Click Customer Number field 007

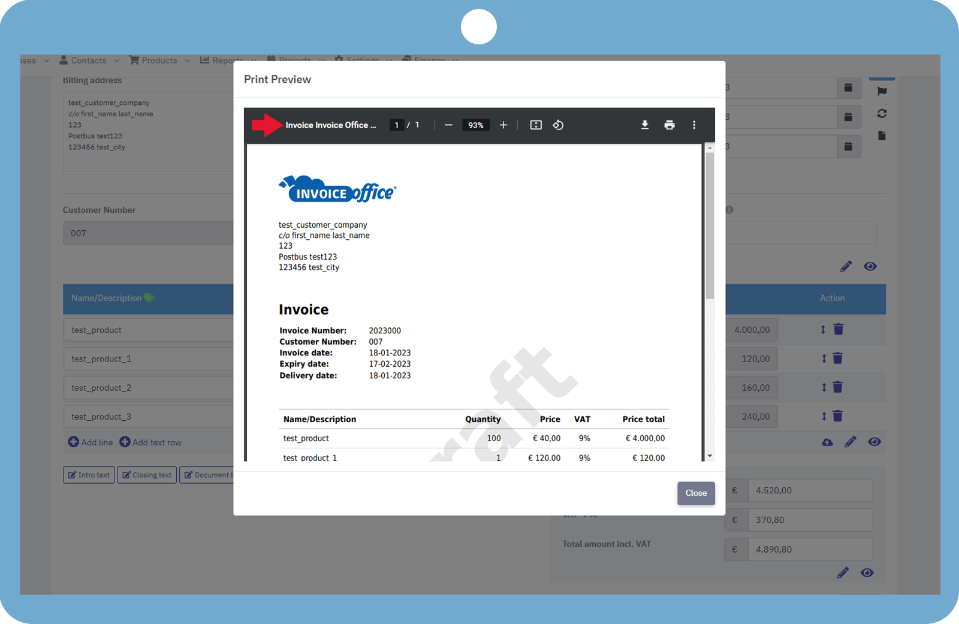tap(148, 233)
